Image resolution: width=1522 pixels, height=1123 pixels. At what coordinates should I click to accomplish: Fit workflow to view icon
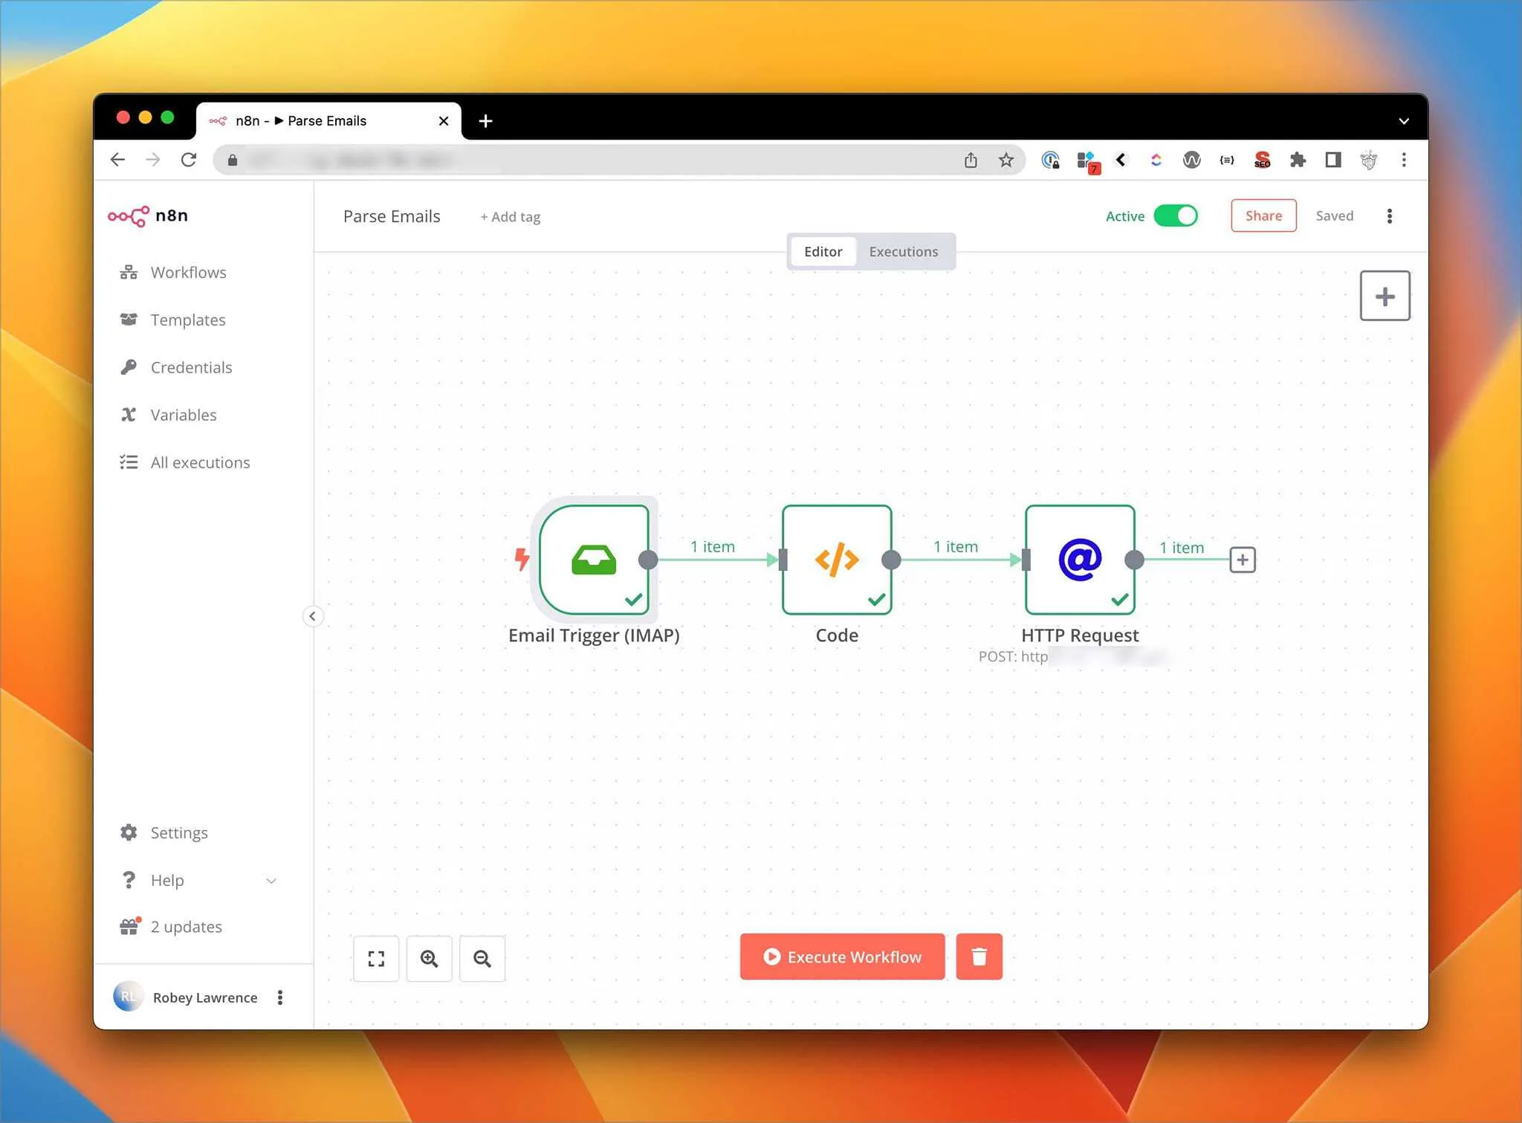[376, 959]
